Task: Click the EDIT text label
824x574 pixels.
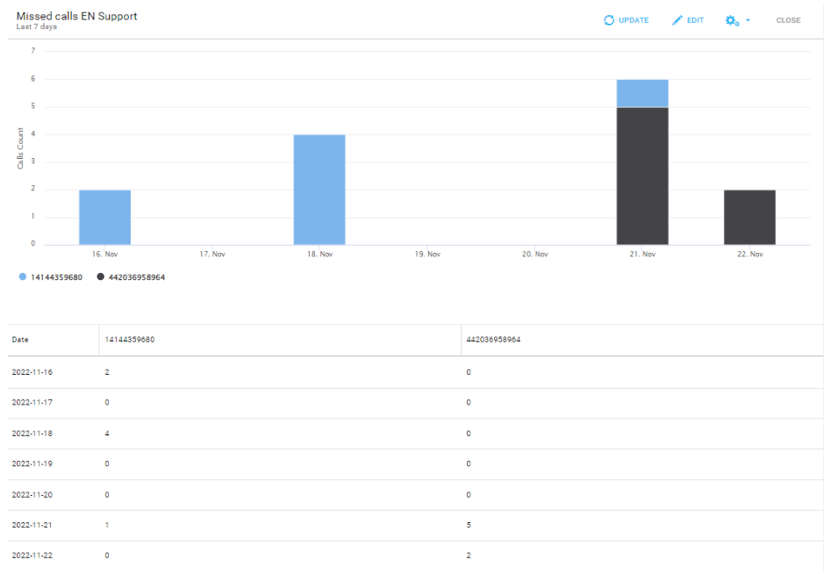Action: [x=695, y=20]
